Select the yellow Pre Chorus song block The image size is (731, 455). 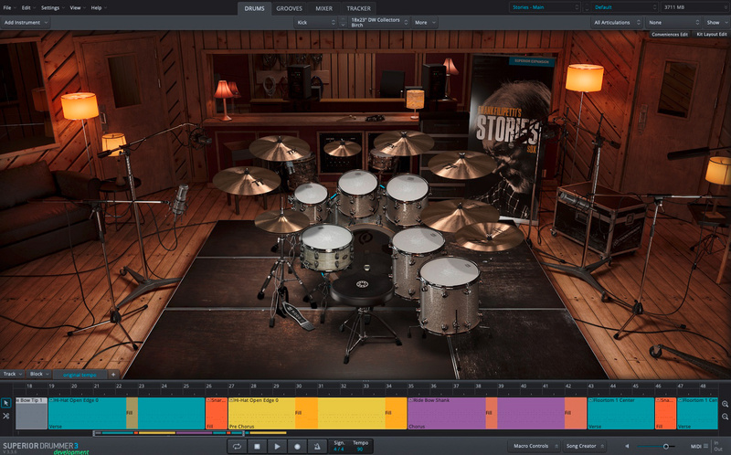pos(317,413)
